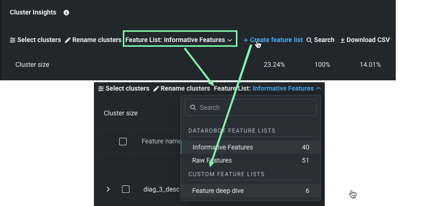Open Search via the upper toolbar magnifier icon
428x206 pixels.
(309, 40)
